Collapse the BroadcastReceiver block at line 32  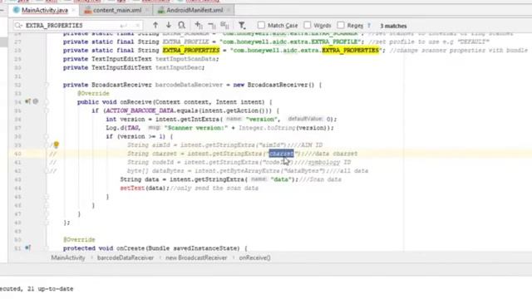47,85
